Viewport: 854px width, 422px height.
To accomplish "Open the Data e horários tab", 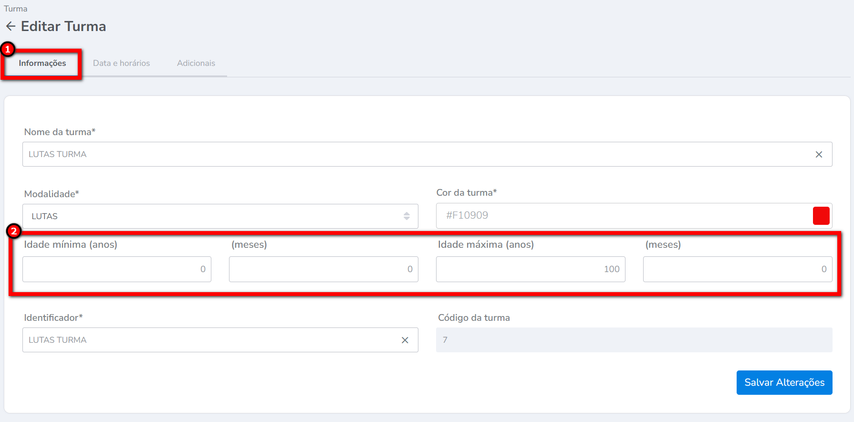I will coord(121,63).
